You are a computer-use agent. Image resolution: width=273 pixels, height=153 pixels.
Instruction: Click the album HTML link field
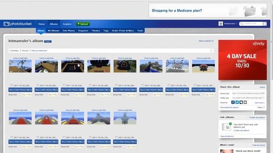pyautogui.click(x=248, y=98)
